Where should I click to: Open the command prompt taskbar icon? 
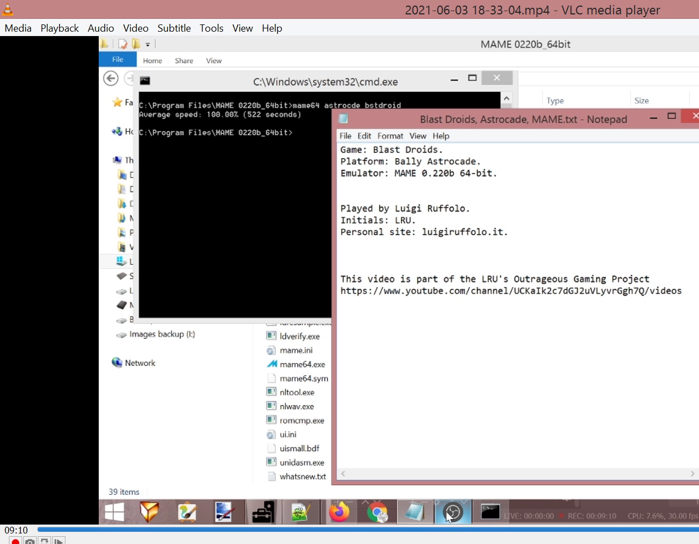[490, 512]
